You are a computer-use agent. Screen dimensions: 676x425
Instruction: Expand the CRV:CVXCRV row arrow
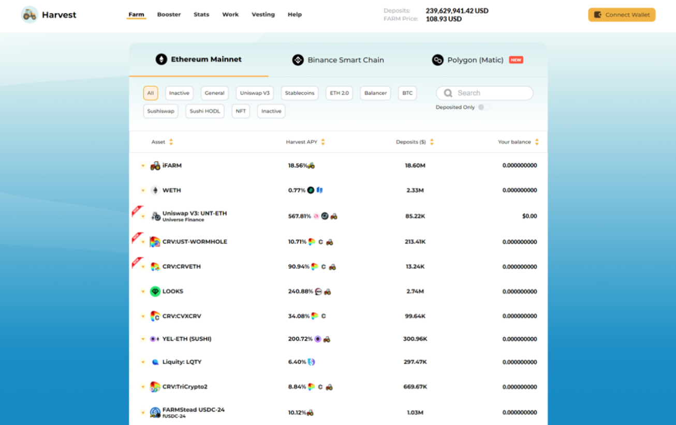(143, 316)
